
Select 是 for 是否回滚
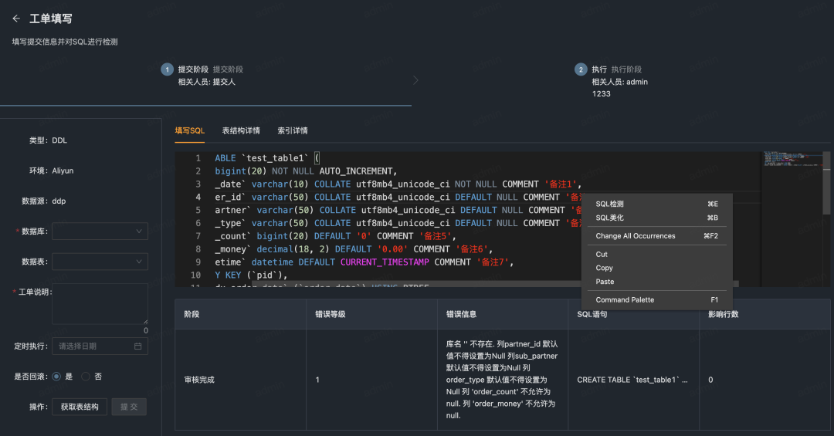click(x=56, y=377)
